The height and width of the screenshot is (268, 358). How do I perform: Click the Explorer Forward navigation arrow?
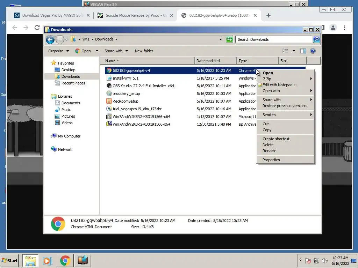pos(60,40)
